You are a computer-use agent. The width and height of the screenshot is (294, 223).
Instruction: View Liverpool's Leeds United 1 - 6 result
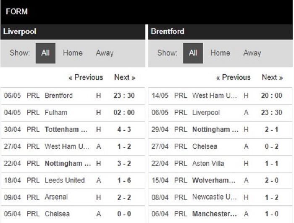tap(73, 181)
